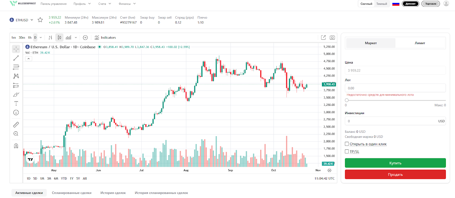The width and height of the screenshot is (455, 198).
Task: Select the text annotation tool
Action: pos(16,104)
